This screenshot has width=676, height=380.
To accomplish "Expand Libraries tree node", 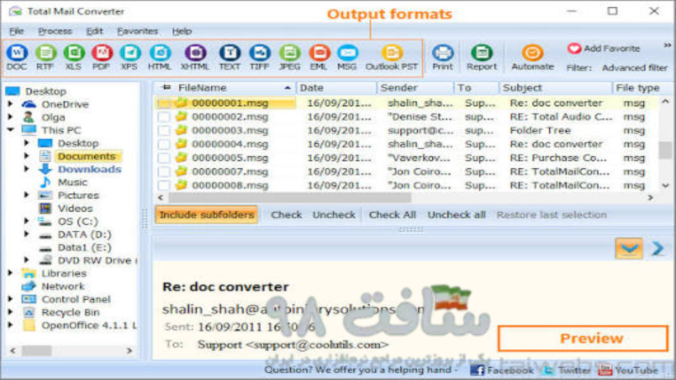I will pyautogui.click(x=11, y=272).
